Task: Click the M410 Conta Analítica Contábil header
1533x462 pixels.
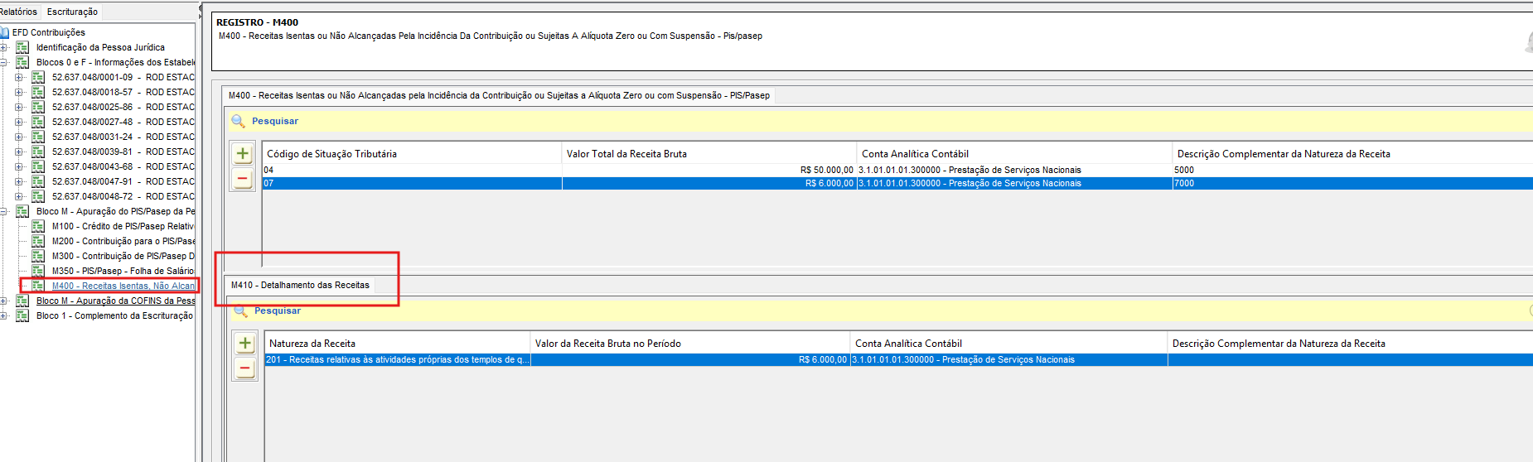Action: [x=1008, y=343]
